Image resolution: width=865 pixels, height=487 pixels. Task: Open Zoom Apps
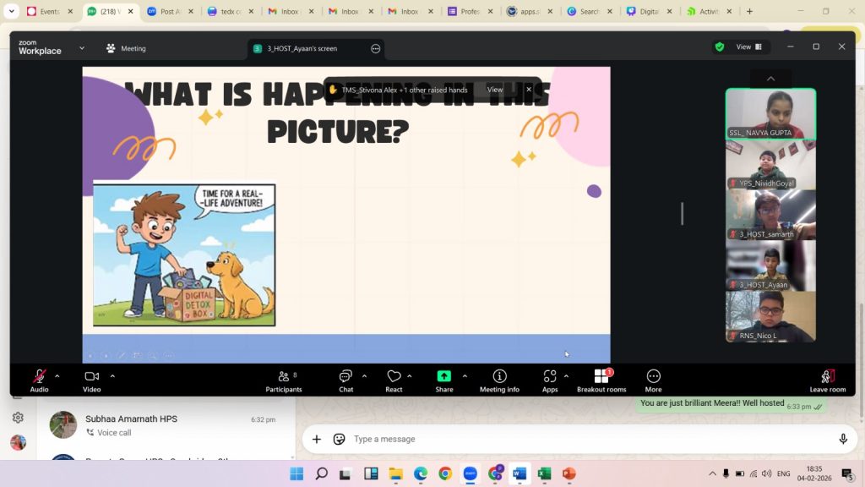[550, 380]
